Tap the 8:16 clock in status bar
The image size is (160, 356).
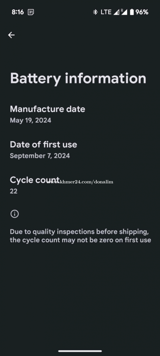[18, 12]
